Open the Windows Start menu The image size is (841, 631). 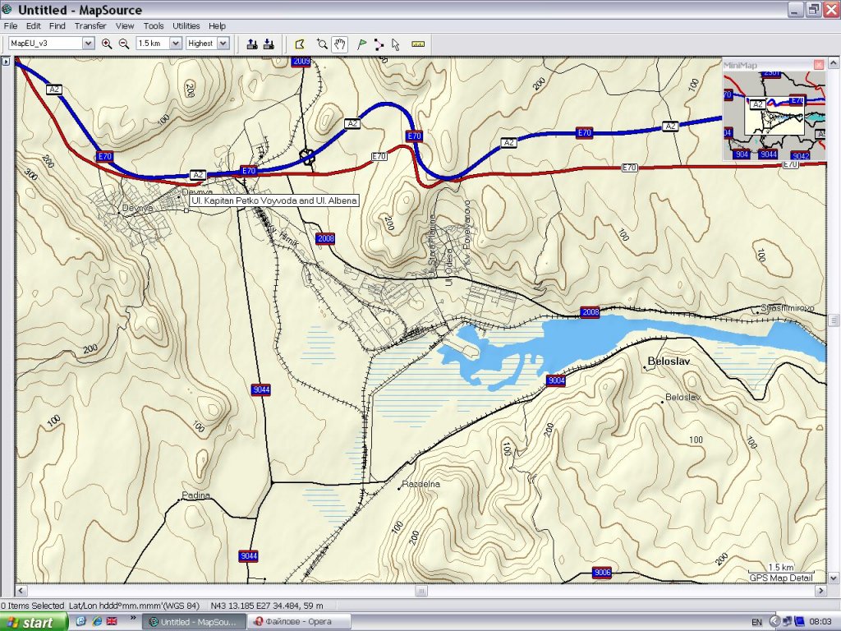coord(34,623)
